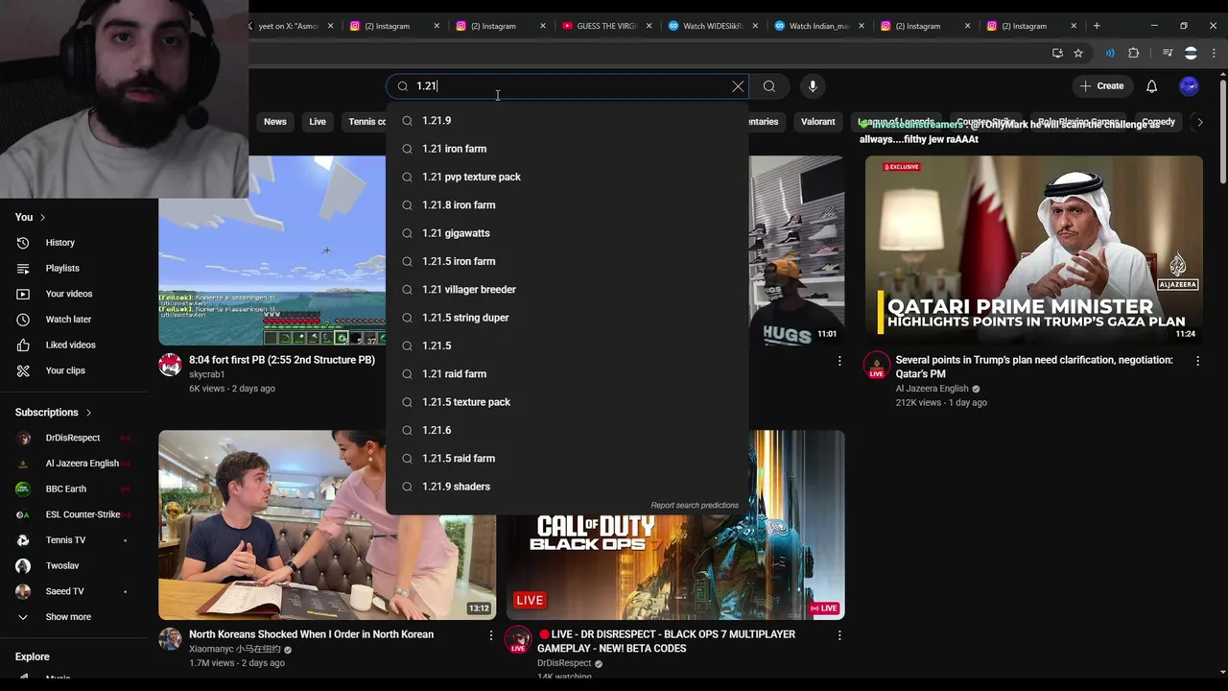Choose suggestion "1.21.9"
1228x691 pixels.
[567, 121]
